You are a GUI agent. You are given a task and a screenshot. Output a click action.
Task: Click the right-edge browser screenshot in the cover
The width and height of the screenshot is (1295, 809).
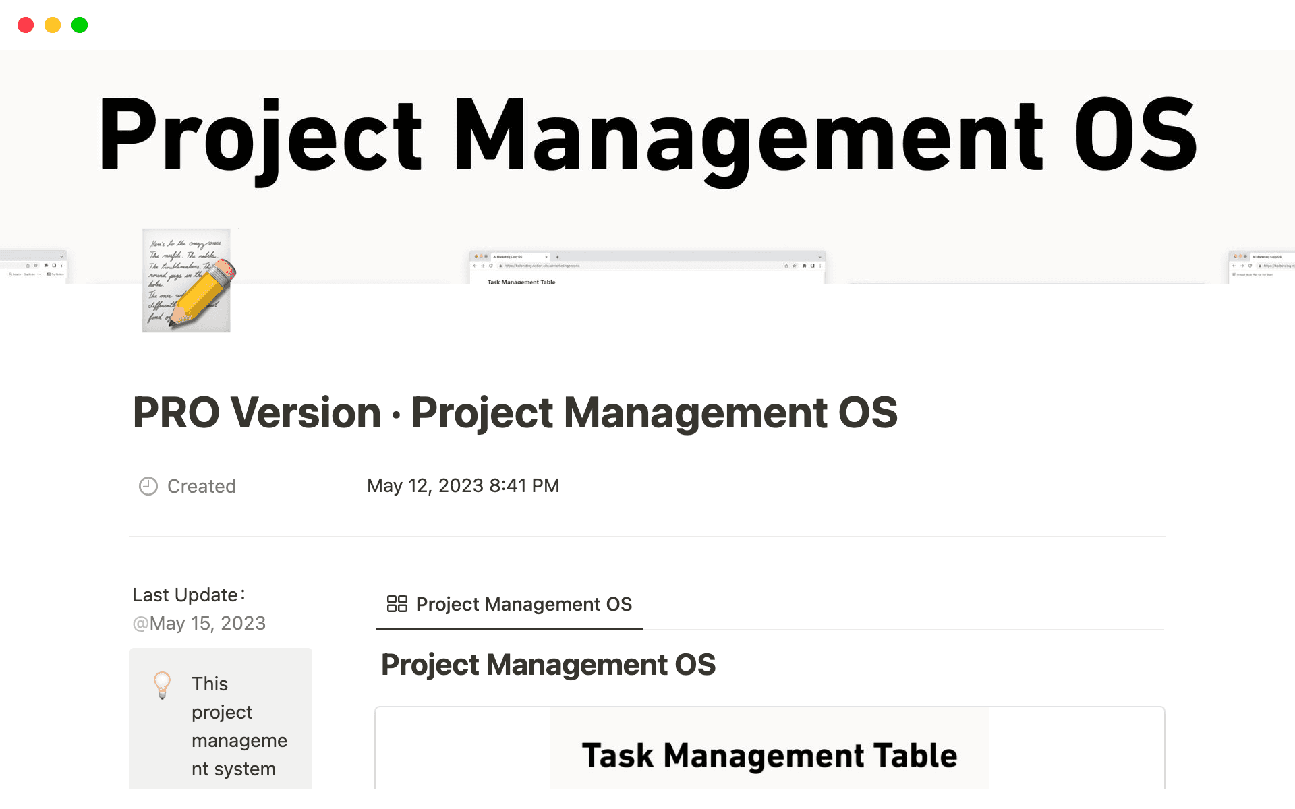coord(1261,267)
